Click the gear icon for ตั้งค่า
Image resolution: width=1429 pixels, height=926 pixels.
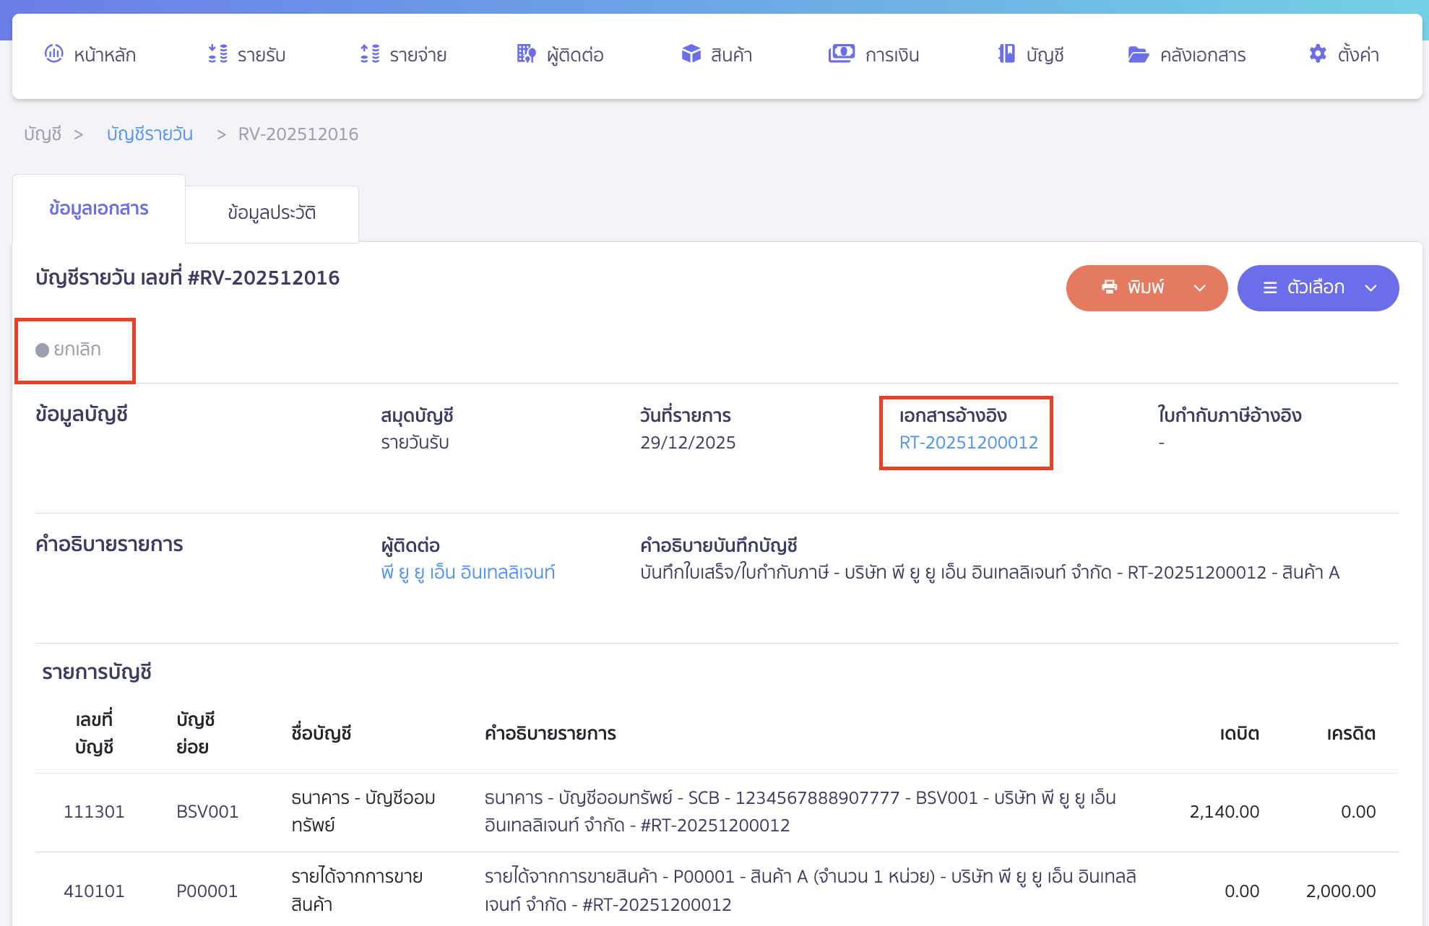[1318, 54]
